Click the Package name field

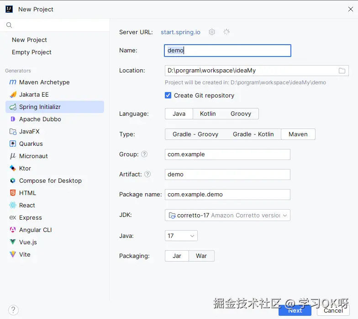point(227,195)
